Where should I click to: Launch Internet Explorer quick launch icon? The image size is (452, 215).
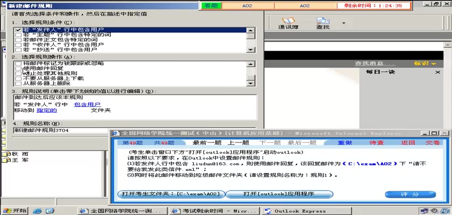pos(37,211)
